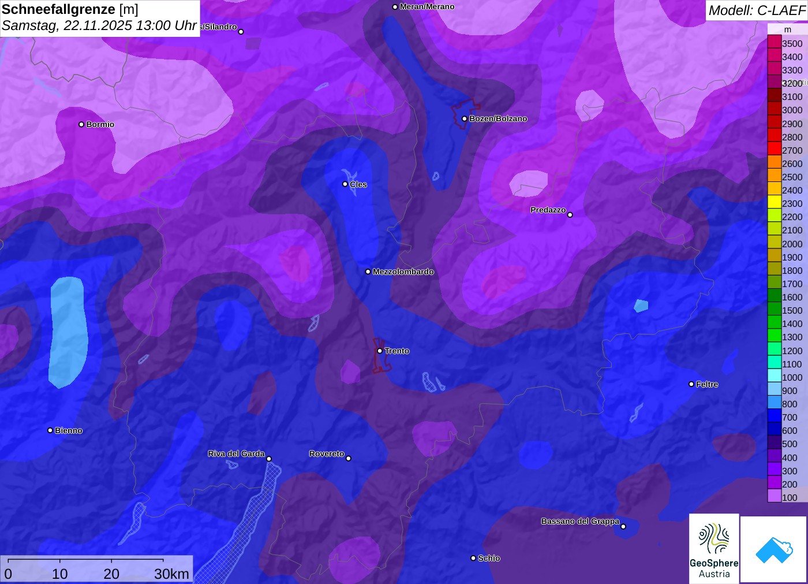Click the "30km" scale bar label

point(171,574)
